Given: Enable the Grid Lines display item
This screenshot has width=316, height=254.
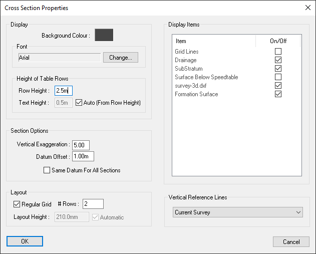Looking at the screenshot, I should coord(278,52).
